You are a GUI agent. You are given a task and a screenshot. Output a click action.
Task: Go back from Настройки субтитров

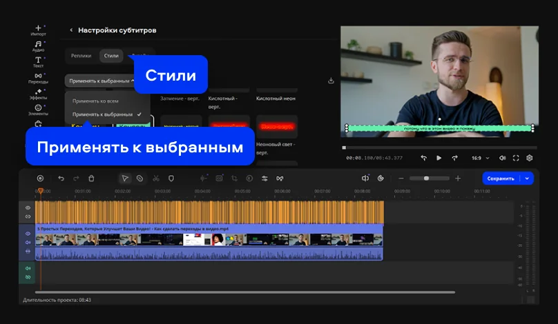tap(71, 30)
